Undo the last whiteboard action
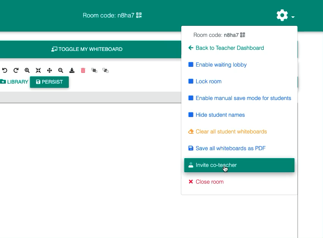The width and height of the screenshot is (323, 238). (x=5, y=70)
